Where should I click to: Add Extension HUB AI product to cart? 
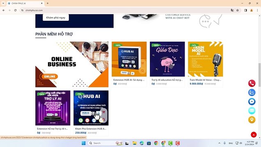142,63
